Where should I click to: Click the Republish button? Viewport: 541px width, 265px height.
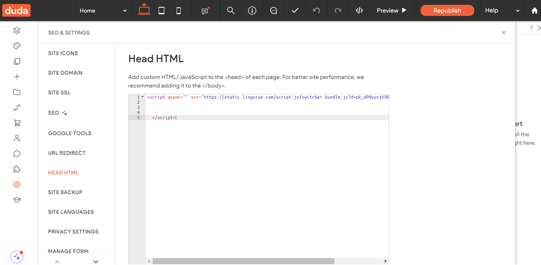(x=447, y=11)
